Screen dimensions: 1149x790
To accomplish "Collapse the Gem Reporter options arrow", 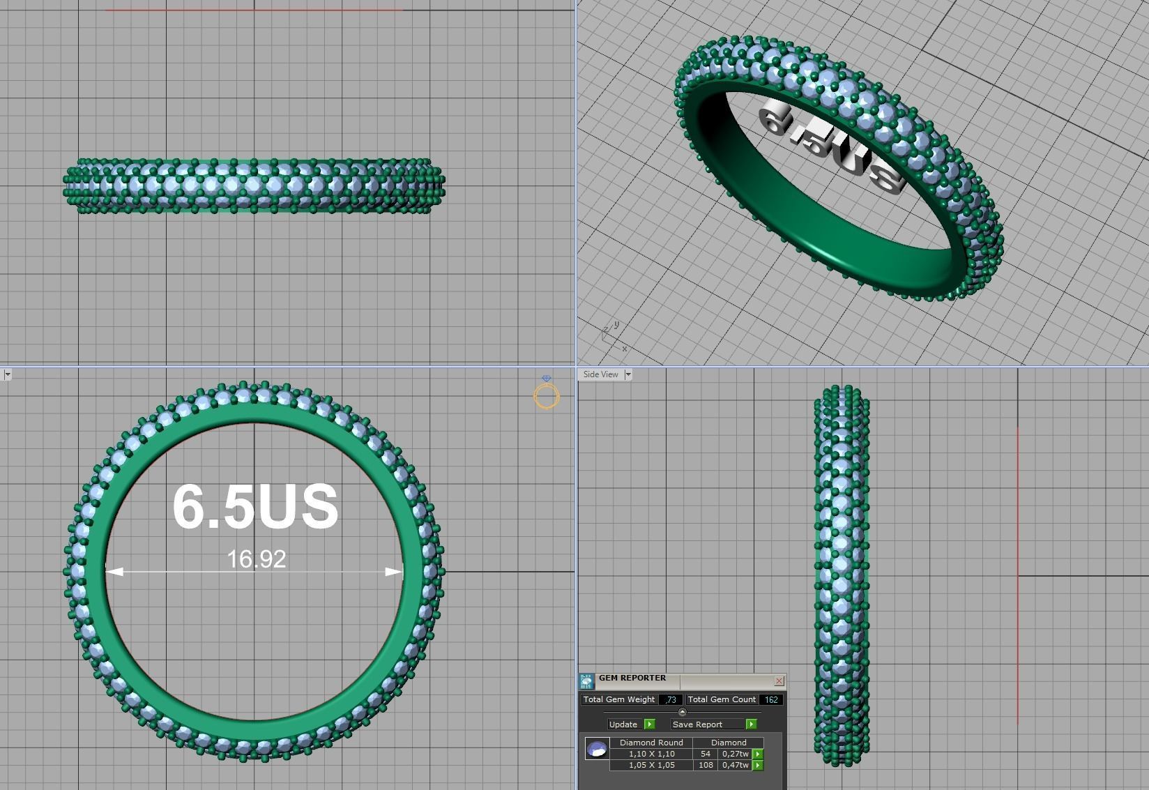I will [x=682, y=712].
